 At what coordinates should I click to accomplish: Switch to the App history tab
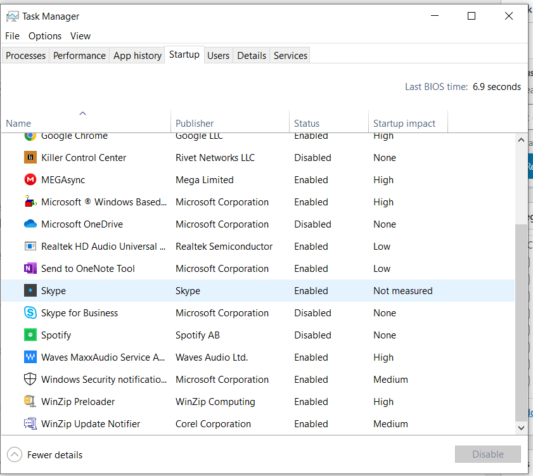(x=138, y=55)
